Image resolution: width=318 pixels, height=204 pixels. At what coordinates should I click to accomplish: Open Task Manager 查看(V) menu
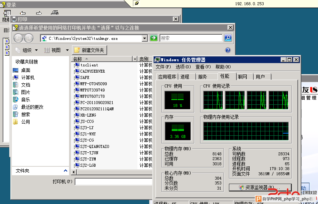tap(203, 67)
